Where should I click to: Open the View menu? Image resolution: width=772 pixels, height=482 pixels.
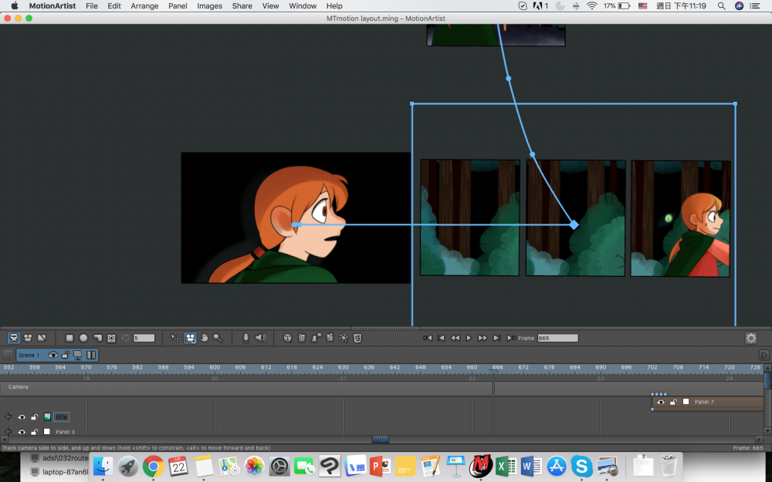pos(270,6)
